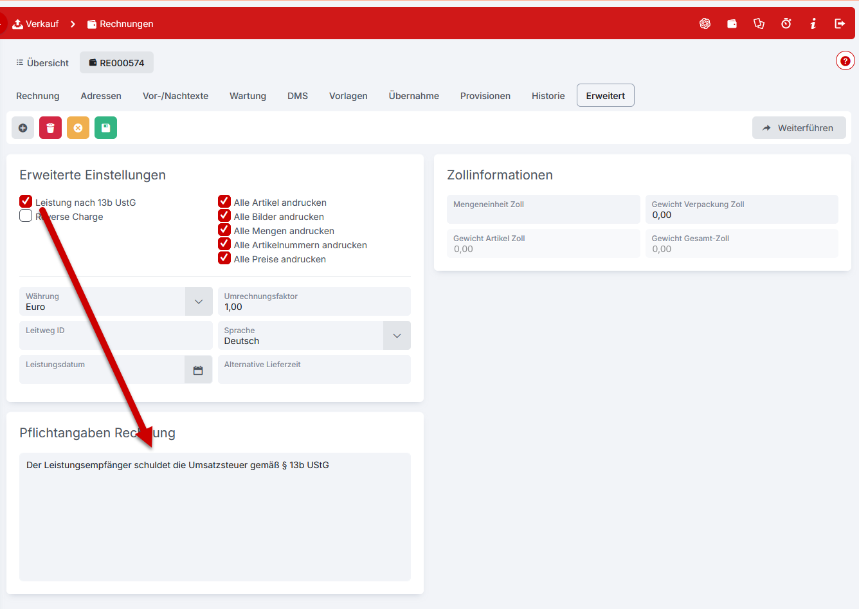
Task: Go to the Übersicht list
Action: 42,63
